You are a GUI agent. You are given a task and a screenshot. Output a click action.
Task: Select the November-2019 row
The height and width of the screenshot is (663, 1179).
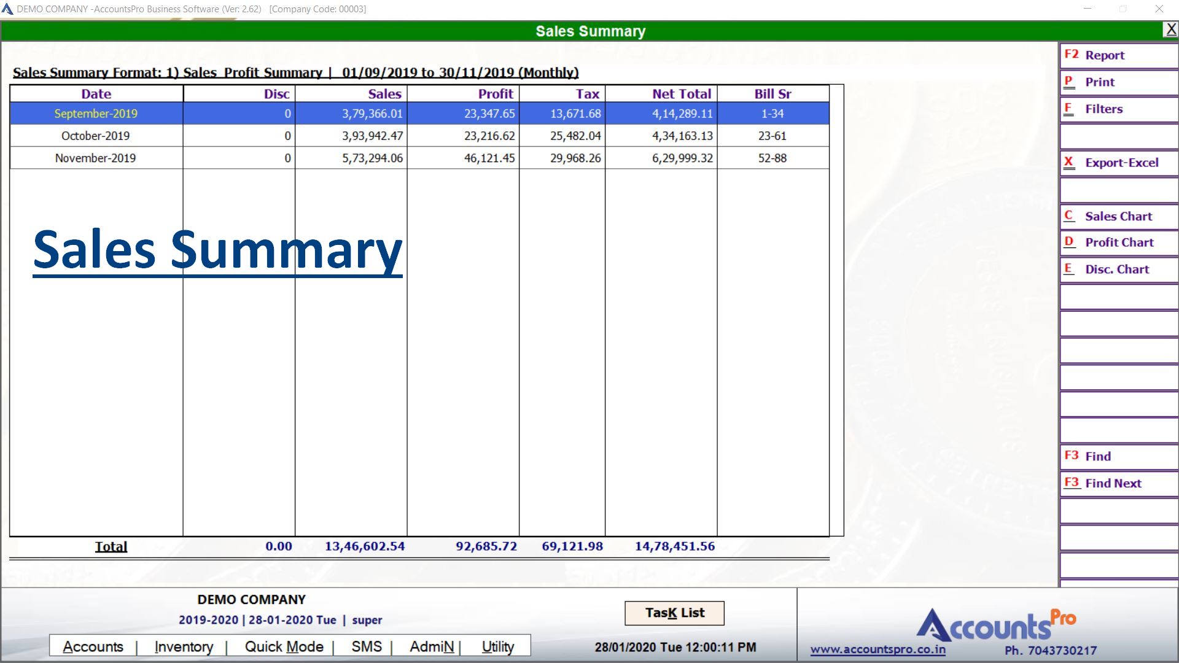click(x=95, y=158)
